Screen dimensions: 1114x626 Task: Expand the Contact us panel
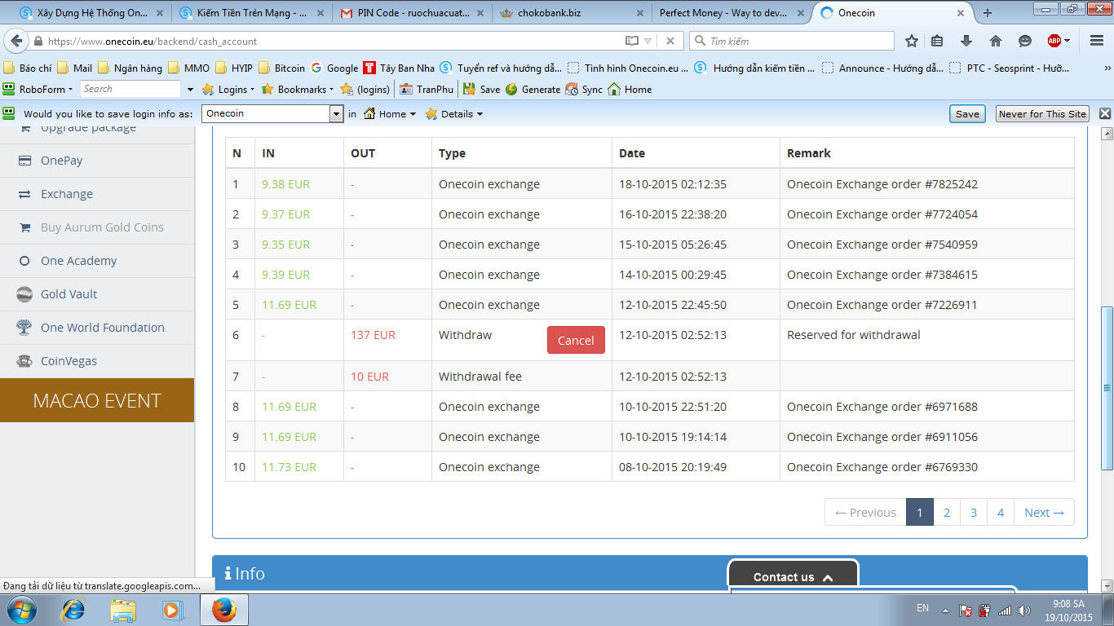point(793,576)
